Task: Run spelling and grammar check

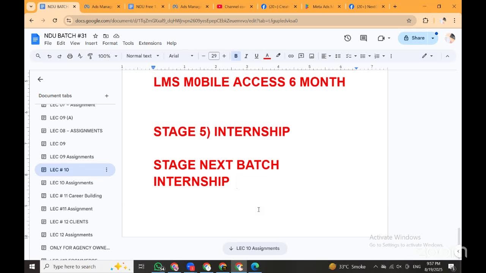Action: (80, 56)
